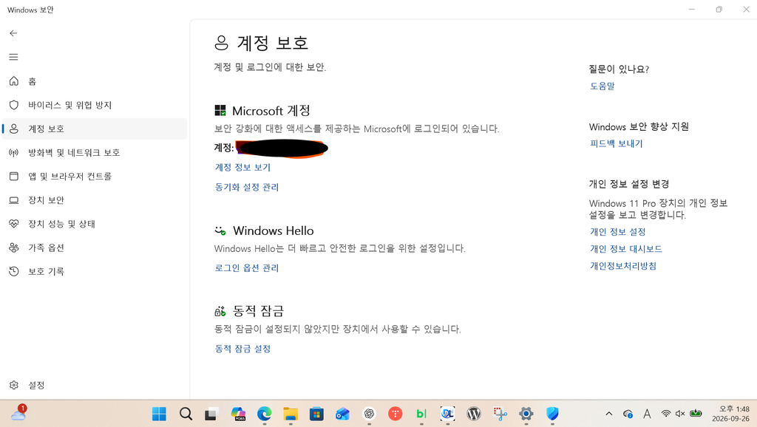Open Windows Start menu
The width and height of the screenshot is (757, 427).
coord(159,414)
